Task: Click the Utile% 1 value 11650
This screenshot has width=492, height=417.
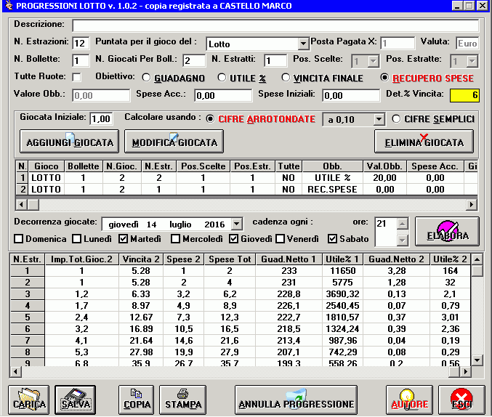Action: pyautogui.click(x=342, y=271)
